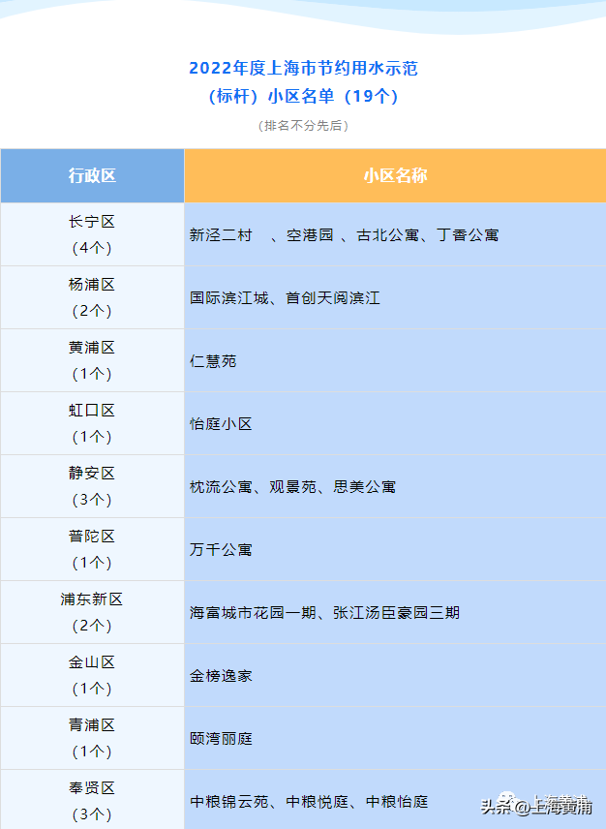Select the 怡庭小区 community name
Image resolution: width=606 pixels, height=829 pixels.
[x=221, y=424]
